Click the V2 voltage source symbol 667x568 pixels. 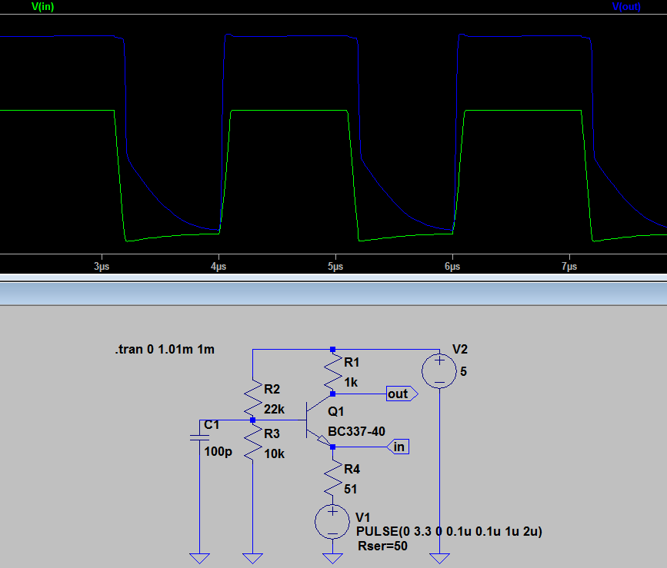[x=439, y=371]
